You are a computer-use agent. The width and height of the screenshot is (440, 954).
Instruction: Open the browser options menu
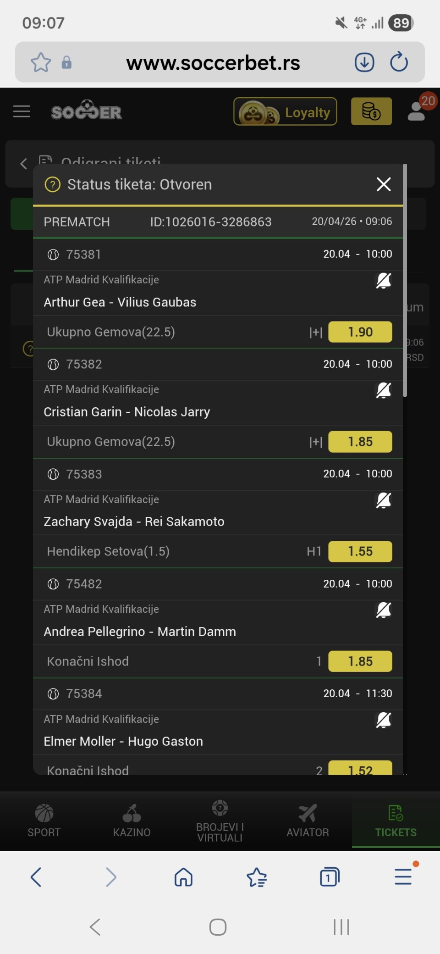(403, 876)
